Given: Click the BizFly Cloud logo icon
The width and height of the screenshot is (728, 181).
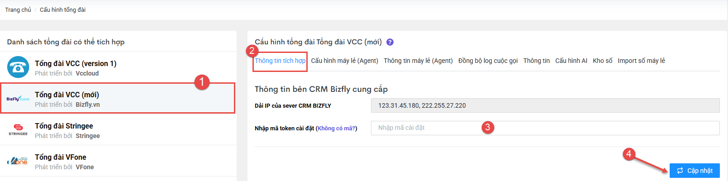Looking at the screenshot, I should pos(18,99).
